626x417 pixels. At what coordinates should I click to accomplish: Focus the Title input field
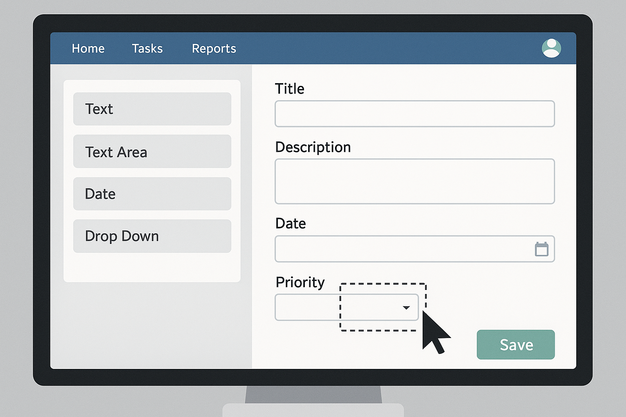(414, 114)
